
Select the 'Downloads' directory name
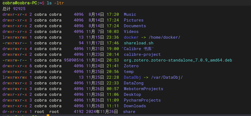pyautogui.click(x=135, y=106)
